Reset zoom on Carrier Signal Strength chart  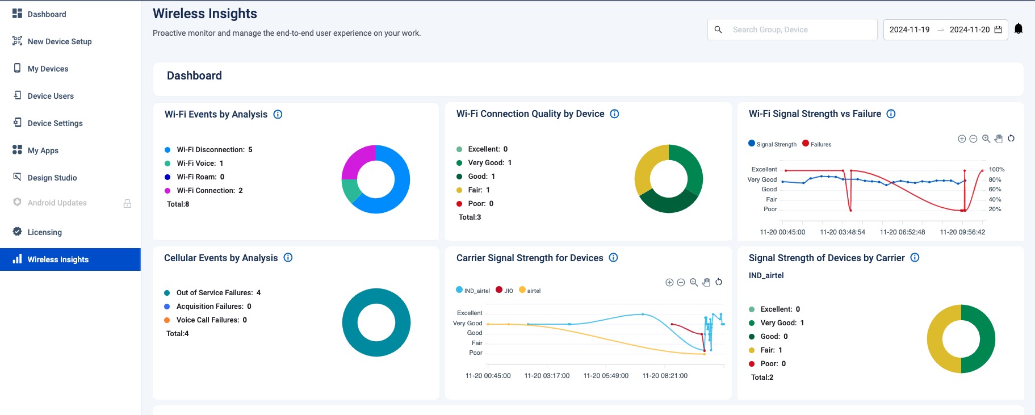point(719,282)
